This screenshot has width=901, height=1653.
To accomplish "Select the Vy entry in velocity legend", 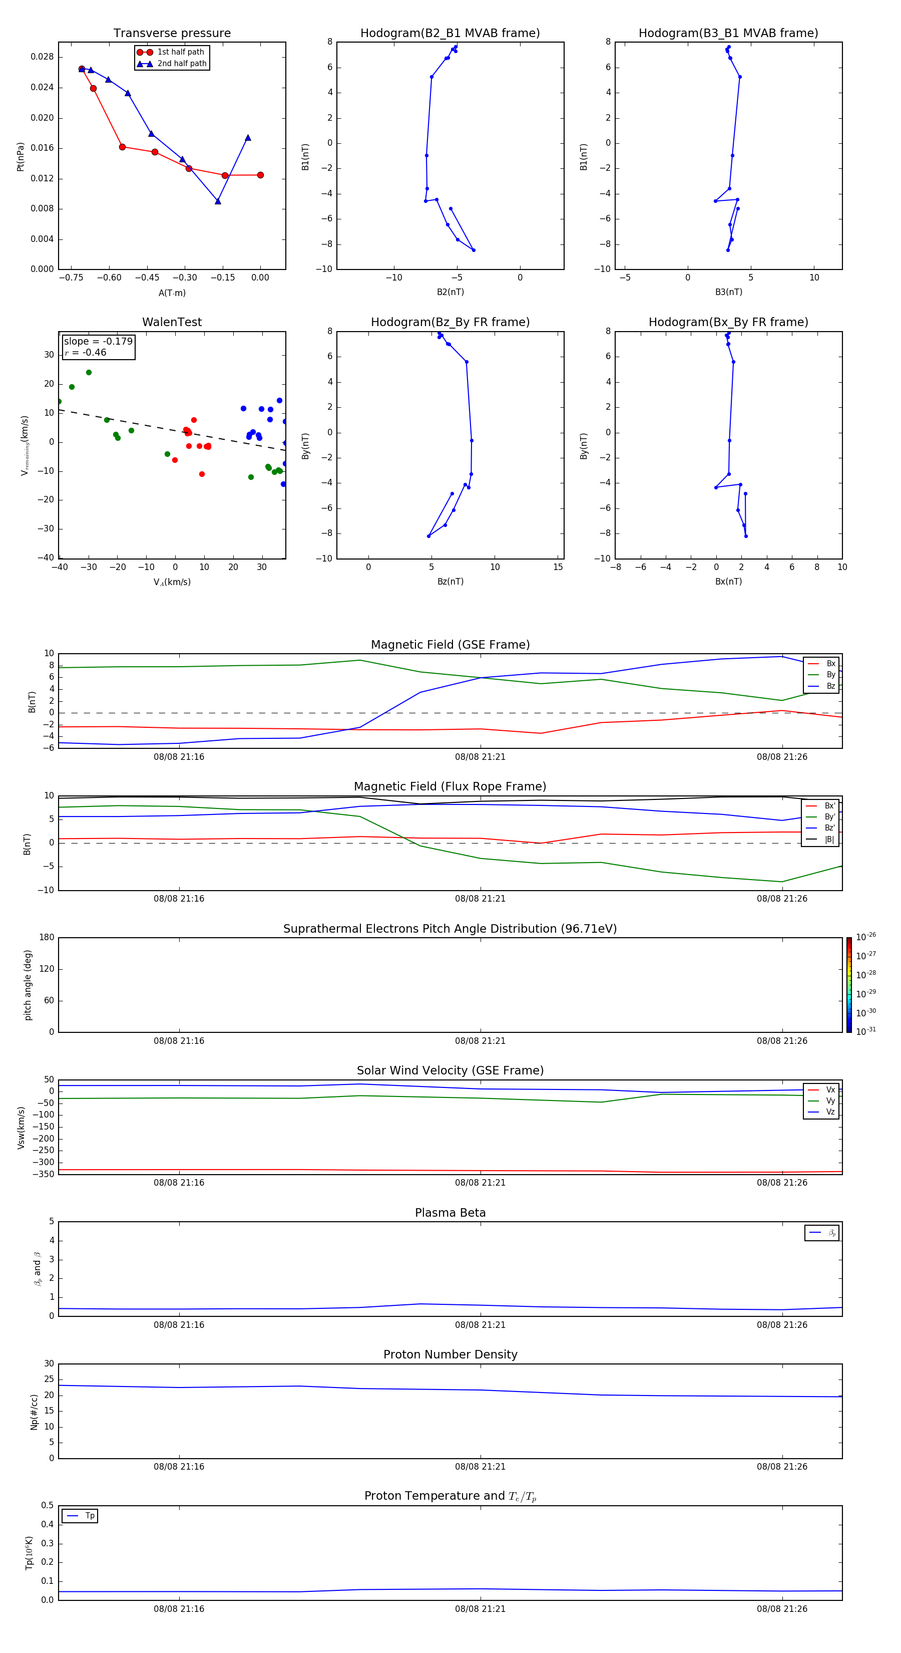I will (x=821, y=1100).
